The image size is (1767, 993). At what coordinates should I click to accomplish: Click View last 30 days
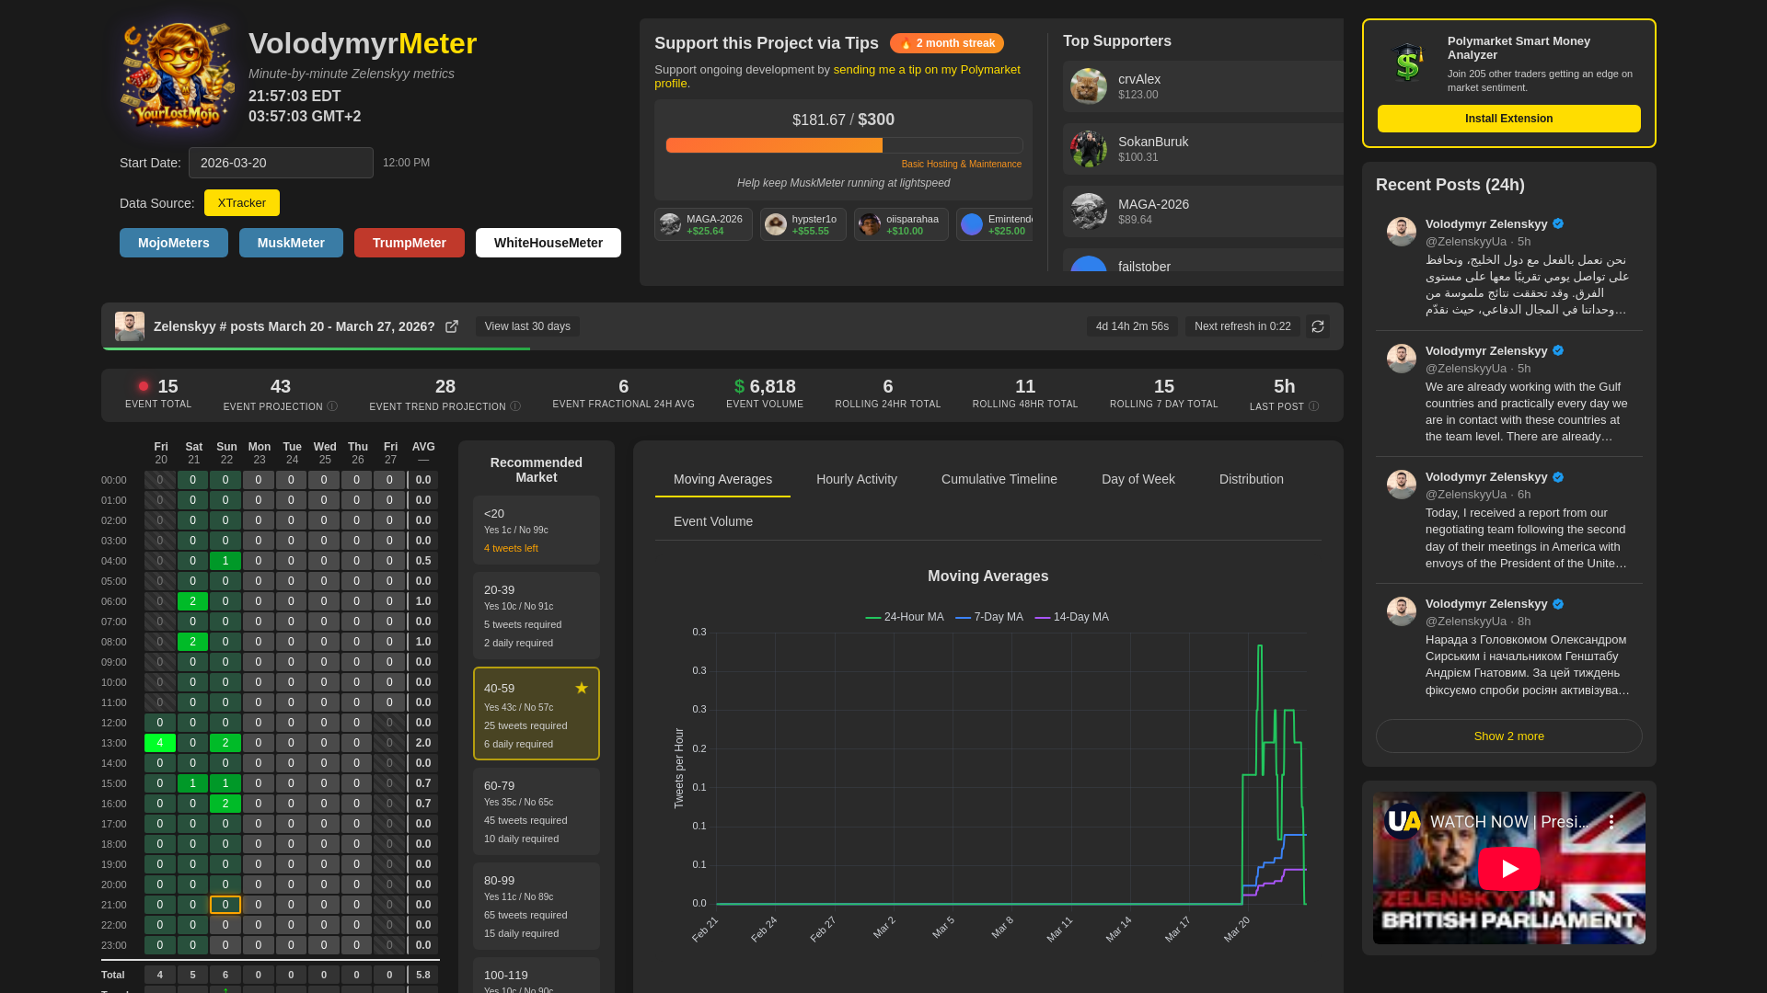pyautogui.click(x=527, y=326)
